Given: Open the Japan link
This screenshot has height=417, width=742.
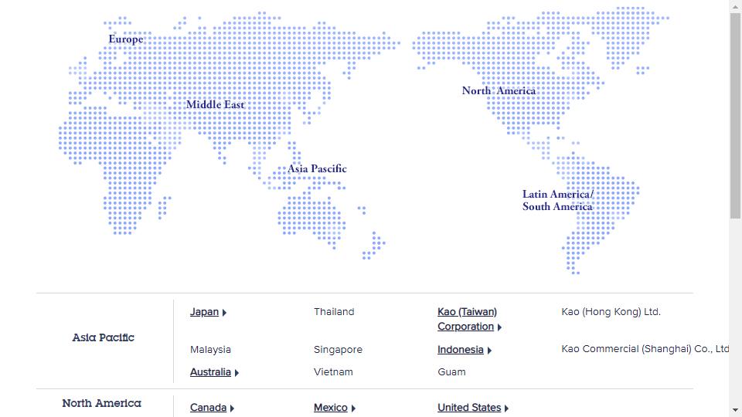Looking at the screenshot, I should coord(204,312).
